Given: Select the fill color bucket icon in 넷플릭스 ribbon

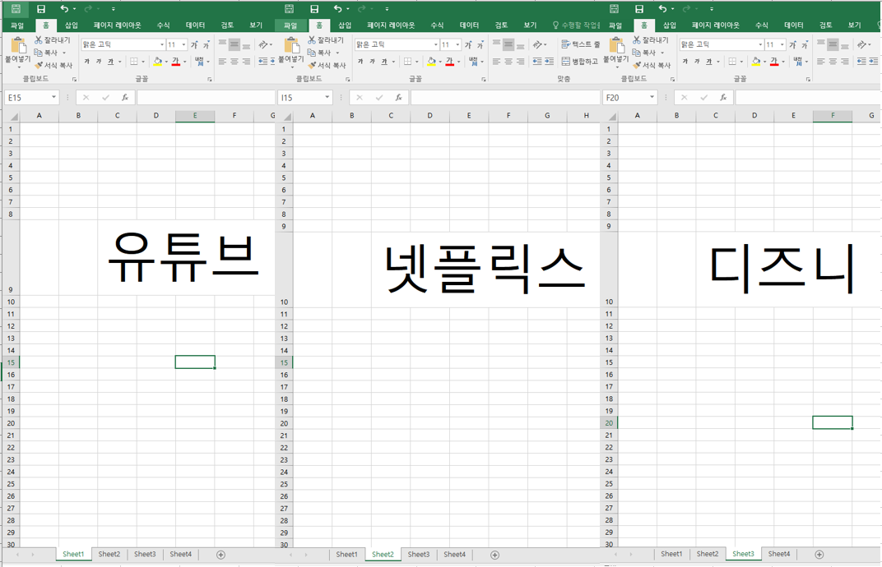Looking at the screenshot, I should (x=432, y=62).
